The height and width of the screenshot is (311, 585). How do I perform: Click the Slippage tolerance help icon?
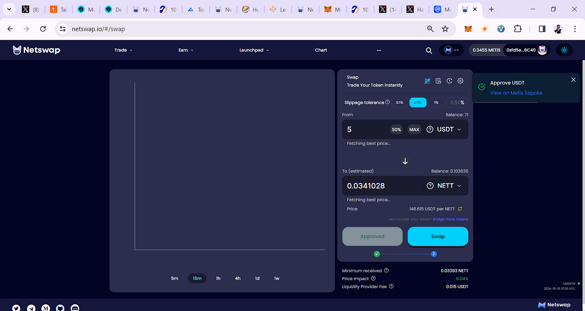[387, 102]
